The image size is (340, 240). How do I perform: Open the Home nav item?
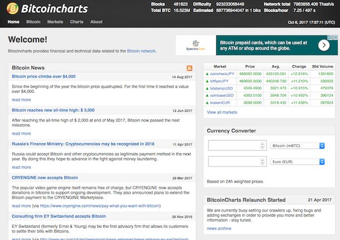click(13, 22)
